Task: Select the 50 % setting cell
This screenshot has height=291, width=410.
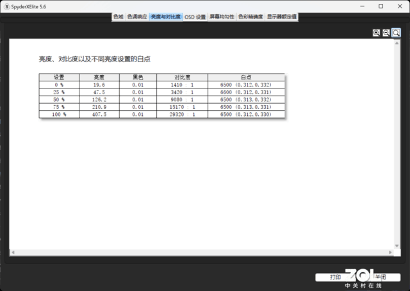Action: coord(59,99)
